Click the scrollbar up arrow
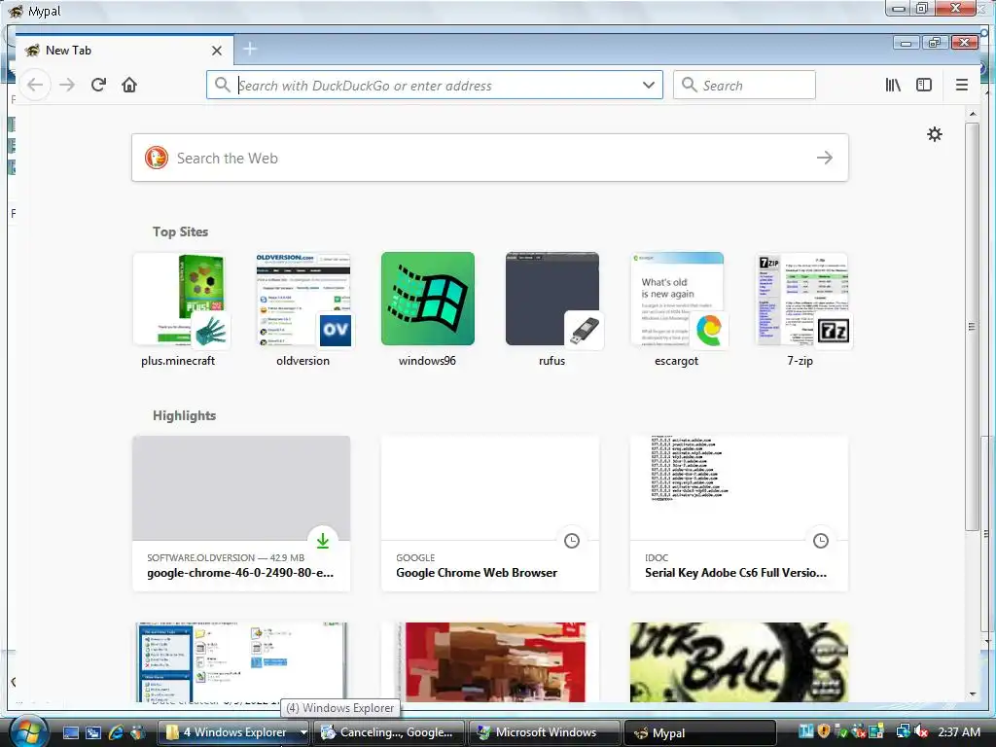Screen dimensions: 996x747 click(972, 114)
